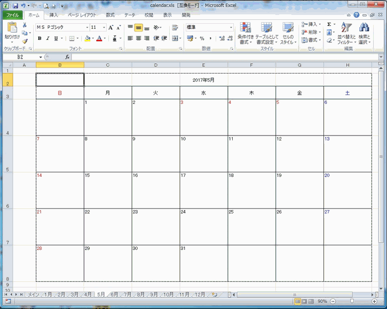Screen dimensions: 387x309
Task: Click the Format Painter brush icon
Action: coord(24,41)
